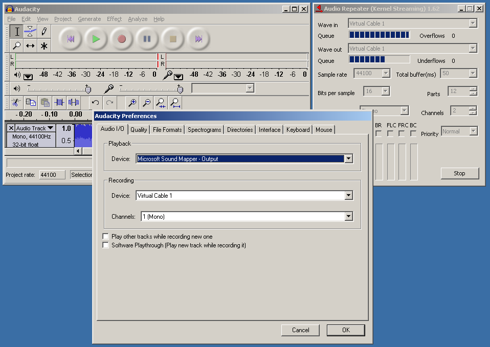490x347 pixels.
Task: Click the Zoom In magnifier icon
Action: pyautogui.click(x=132, y=102)
